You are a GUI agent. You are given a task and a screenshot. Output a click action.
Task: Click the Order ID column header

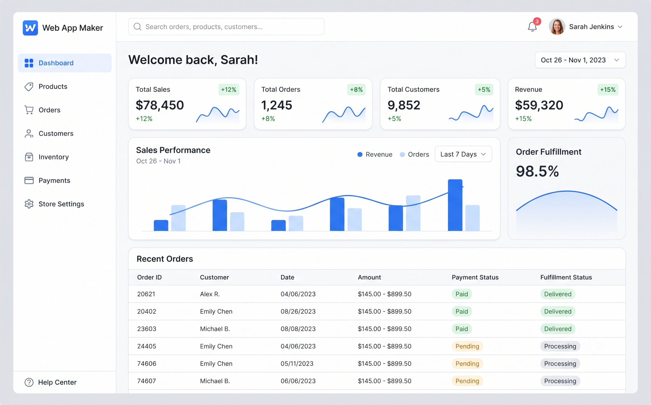(149, 277)
